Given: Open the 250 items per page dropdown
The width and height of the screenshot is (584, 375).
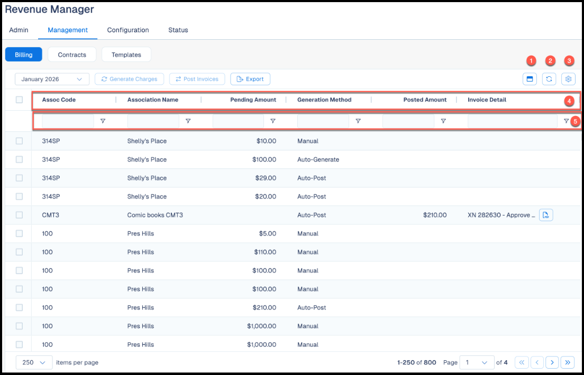Looking at the screenshot, I should pos(34,362).
